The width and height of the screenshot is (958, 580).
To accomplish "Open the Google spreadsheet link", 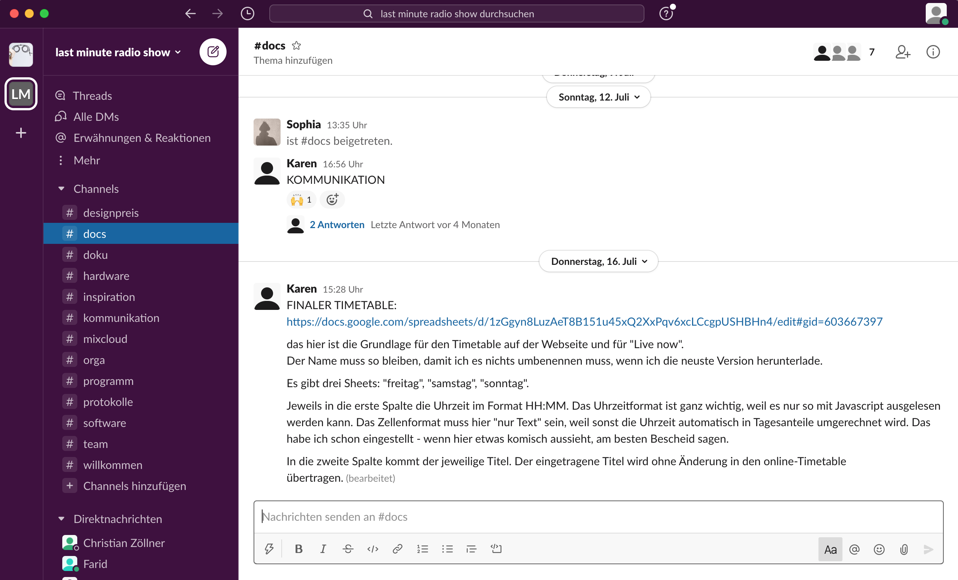I will click(584, 322).
